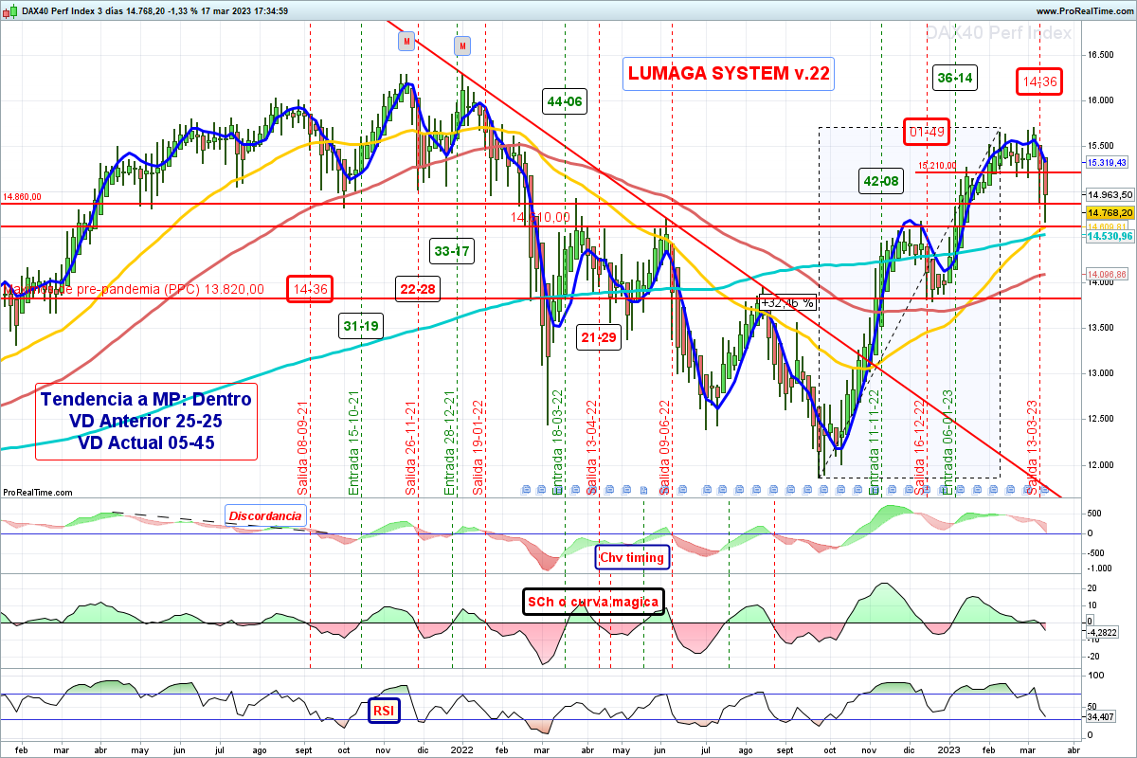Click the green 44-06 label
The height and width of the screenshot is (758, 1137).
coord(565,101)
